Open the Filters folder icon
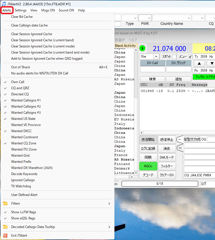 [5, 203]
